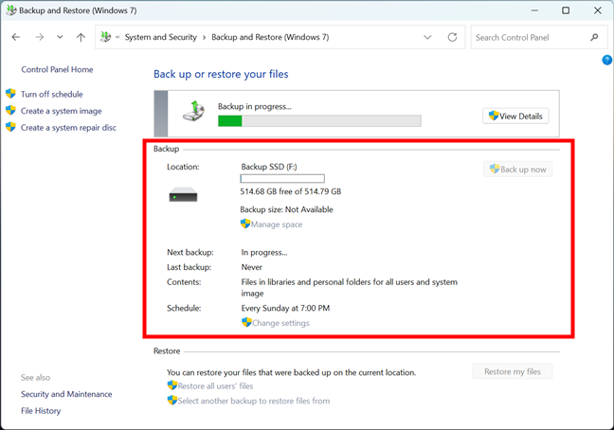Open Select another backup to restore files from

[254, 401]
